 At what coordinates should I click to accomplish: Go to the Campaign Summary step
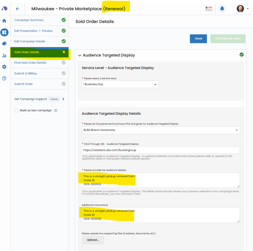click(29, 20)
